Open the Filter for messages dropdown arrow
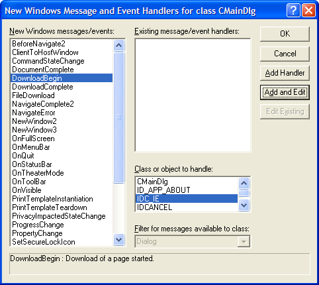This screenshot has height=285, width=319. click(x=244, y=241)
